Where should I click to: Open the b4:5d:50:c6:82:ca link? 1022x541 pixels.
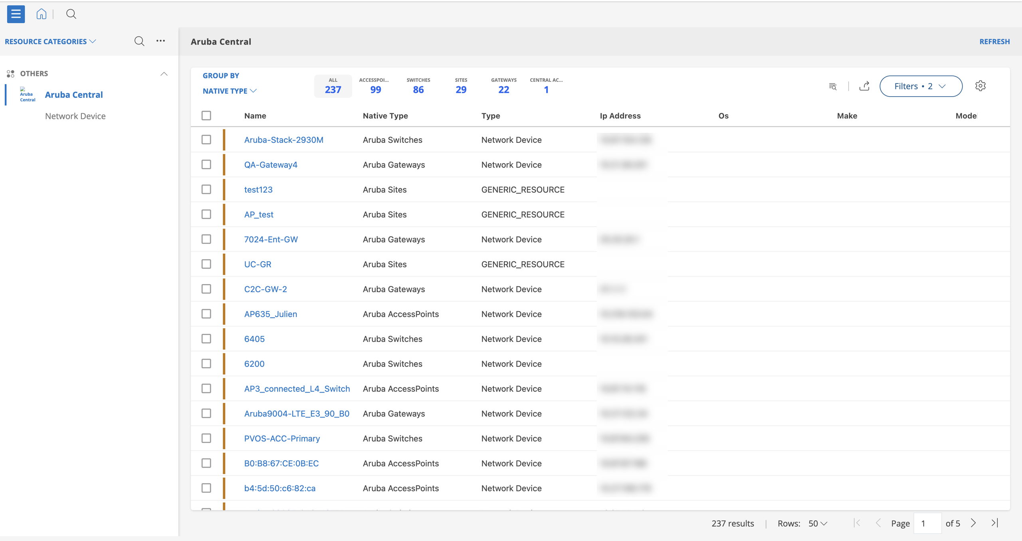click(x=280, y=488)
